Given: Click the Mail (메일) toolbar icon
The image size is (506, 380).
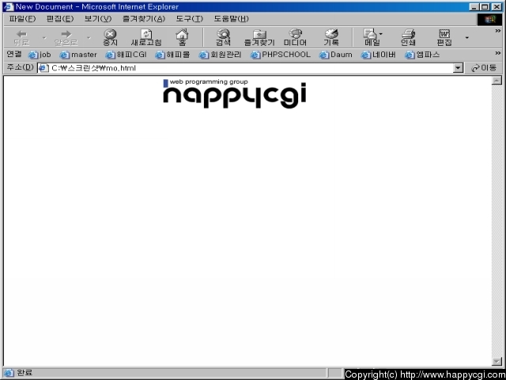Looking at the screenshot, I should pos(372,37).
